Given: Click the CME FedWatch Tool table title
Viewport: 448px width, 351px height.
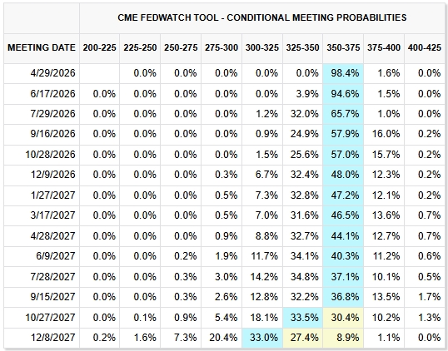Looking at the screenshot, I should [x=262, y=17].
